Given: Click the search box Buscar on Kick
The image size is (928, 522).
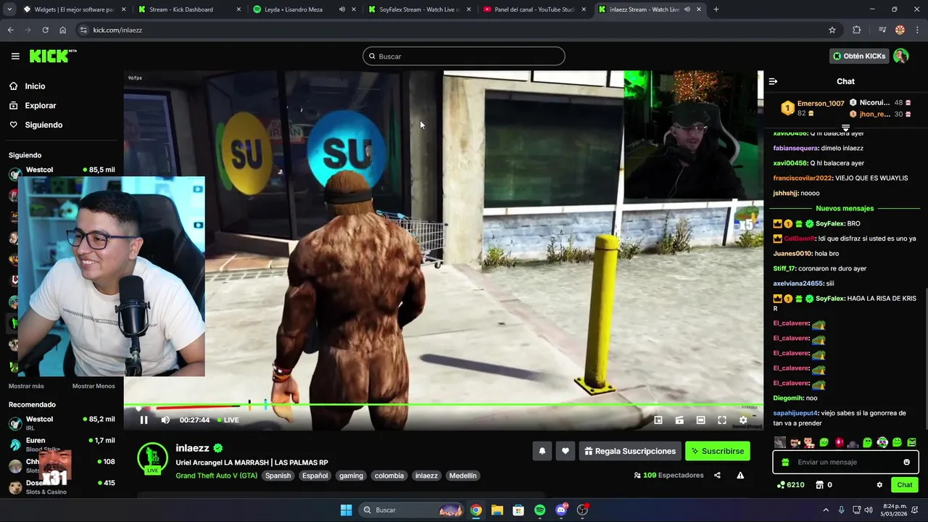Looking at the screenshot, I should coord(464,56).
